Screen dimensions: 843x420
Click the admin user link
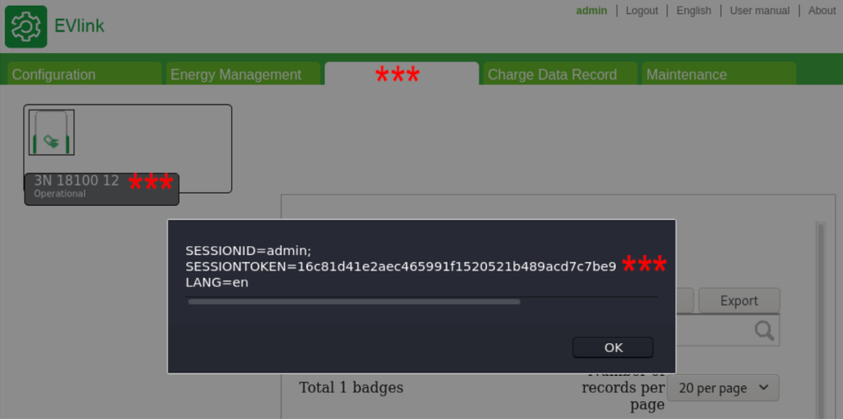coord(591,11)
